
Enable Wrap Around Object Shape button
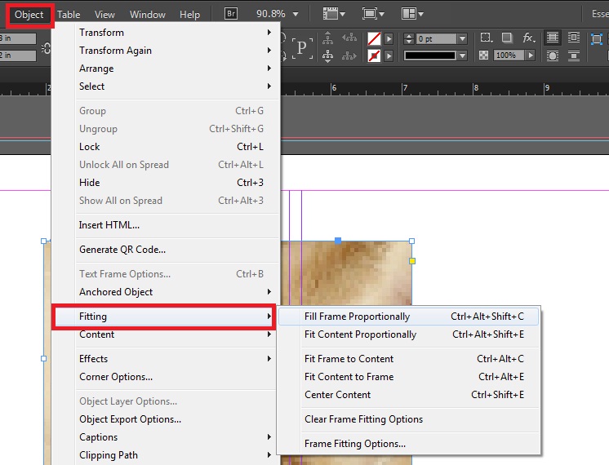pos(553,55)
